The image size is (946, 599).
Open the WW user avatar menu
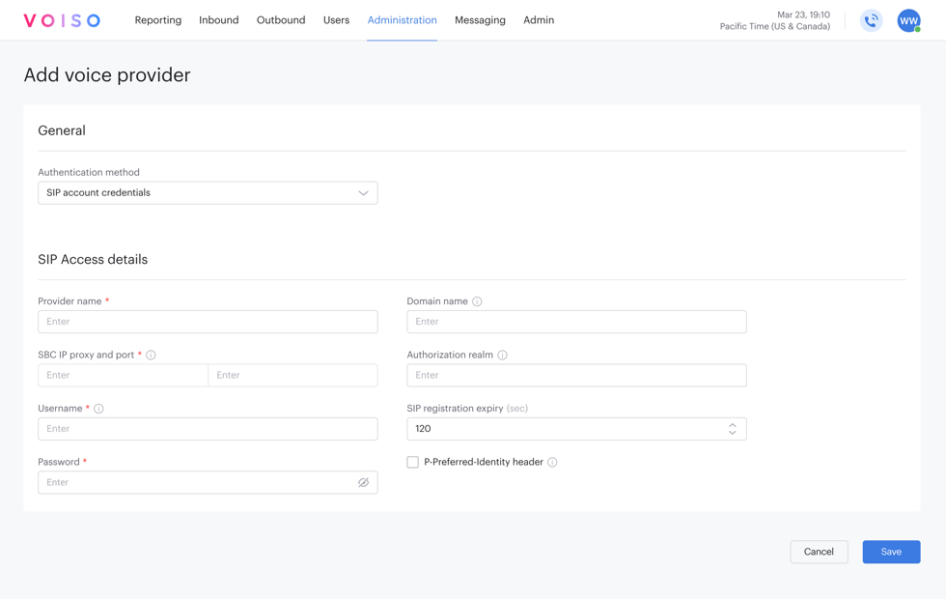908,21
